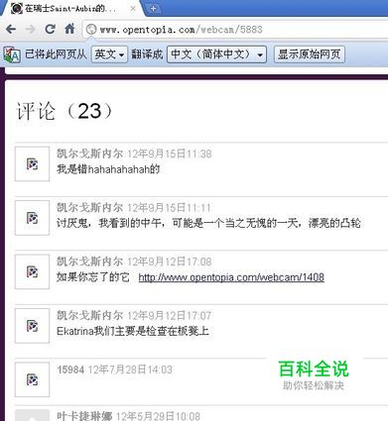Image resolution: width=388 pixels, height=421 pixels.
Task: Click the avatar beside user 15984
Action: 32,379
